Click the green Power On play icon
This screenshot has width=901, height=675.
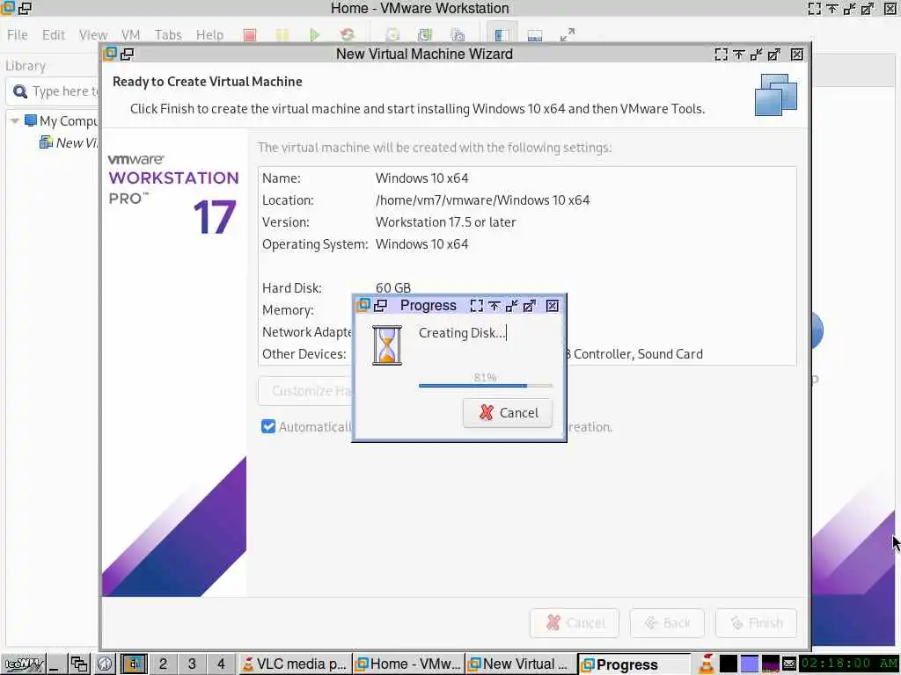(x=314, y=35)
